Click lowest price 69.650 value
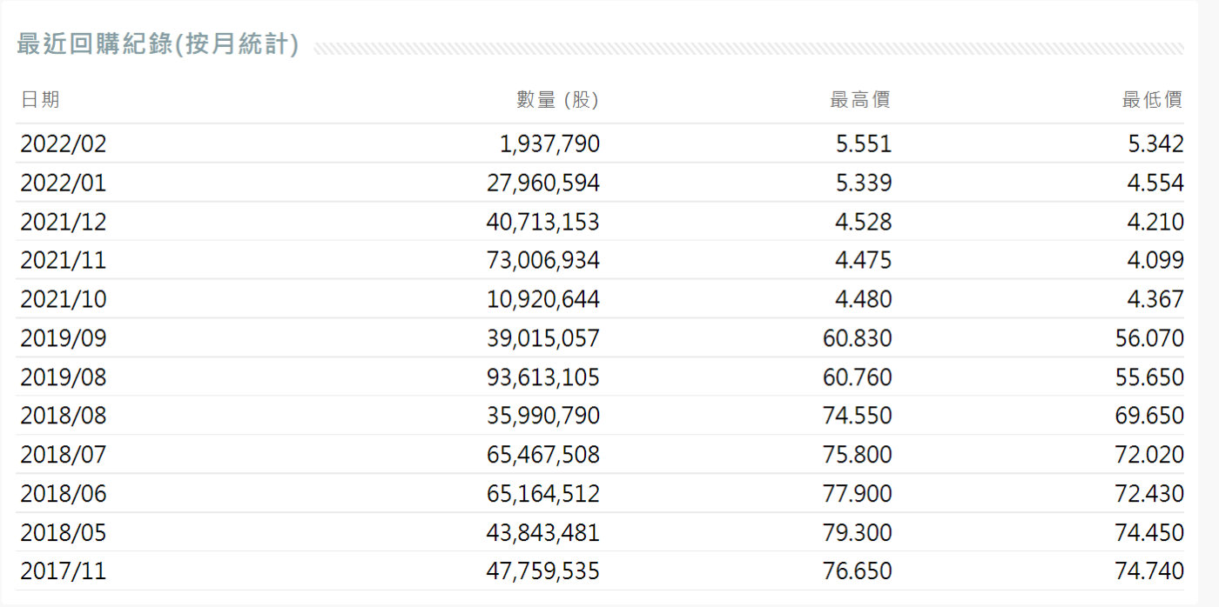The height and width of the screenshot is (607, 1219). [1149, 416]
